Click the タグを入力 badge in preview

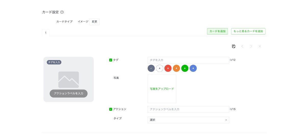[x=54, y=62]
